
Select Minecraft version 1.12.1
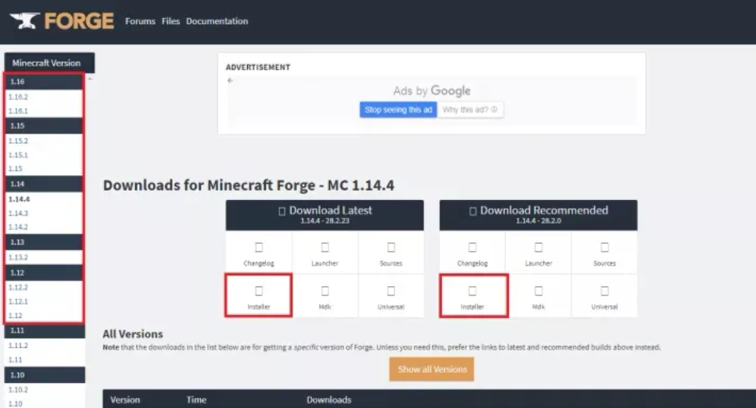pos(18,302)
